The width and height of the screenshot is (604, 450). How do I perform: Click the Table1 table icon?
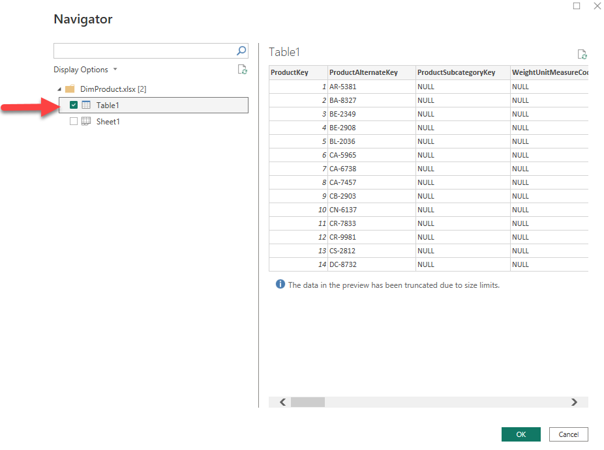point(86,105)
